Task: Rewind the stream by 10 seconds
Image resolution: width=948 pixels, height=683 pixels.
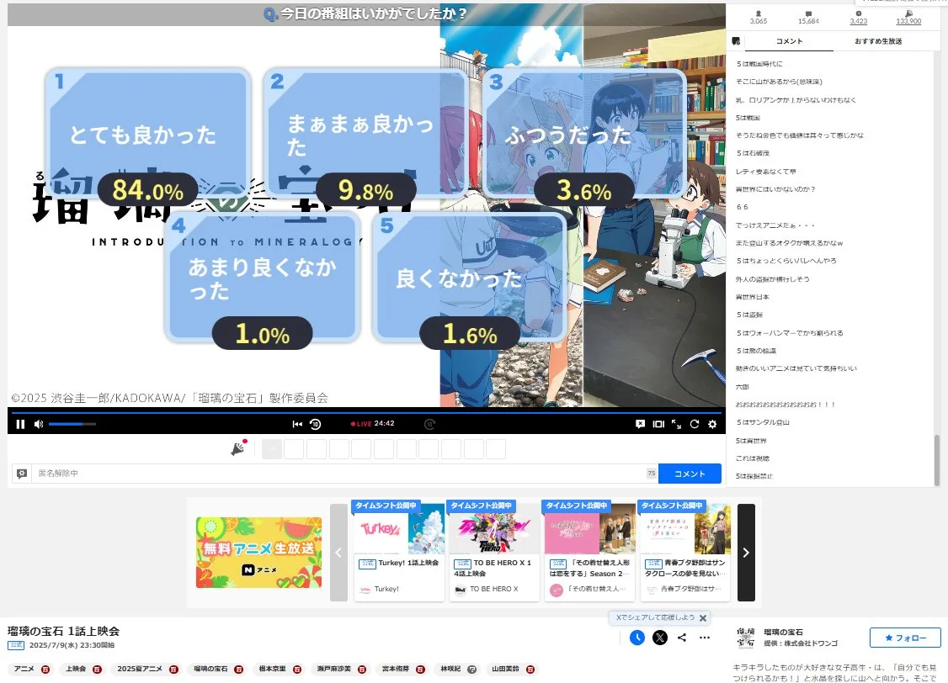Action: (315, 424)
